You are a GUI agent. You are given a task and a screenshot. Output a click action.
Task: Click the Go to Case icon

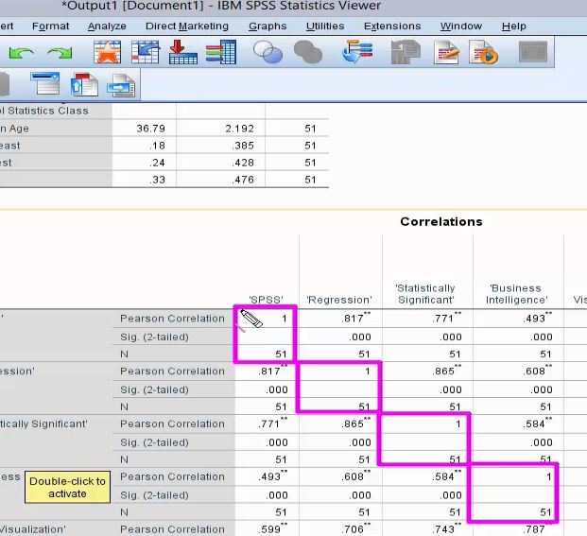[x=146, y=52]
